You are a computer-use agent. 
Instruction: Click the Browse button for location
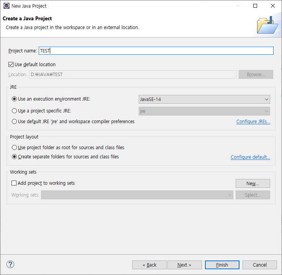pyautogui.click(x=256, y=74)
